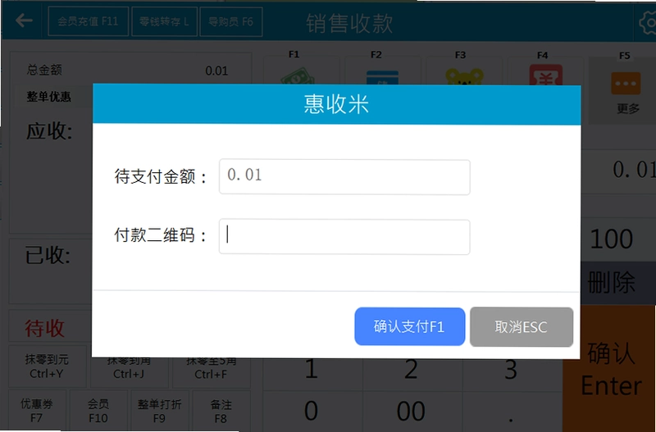Click the 销售收款 page title

click(x=349, y=23)
